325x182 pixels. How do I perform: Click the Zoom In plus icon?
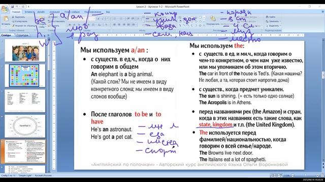(x=317, y=175)
